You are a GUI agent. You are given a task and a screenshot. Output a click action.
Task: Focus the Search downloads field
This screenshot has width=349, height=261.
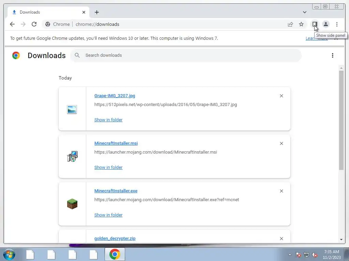point(186,55)
